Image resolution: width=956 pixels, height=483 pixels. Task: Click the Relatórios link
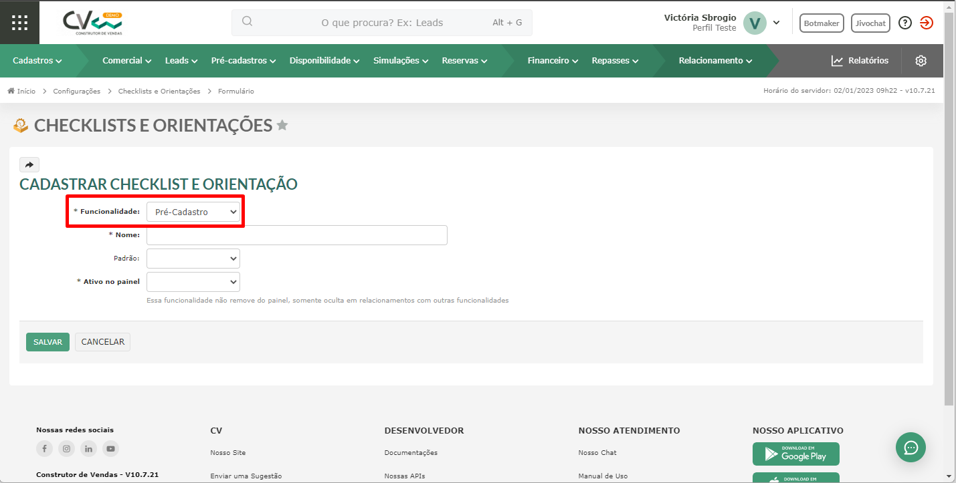click(x=868, y=61)
